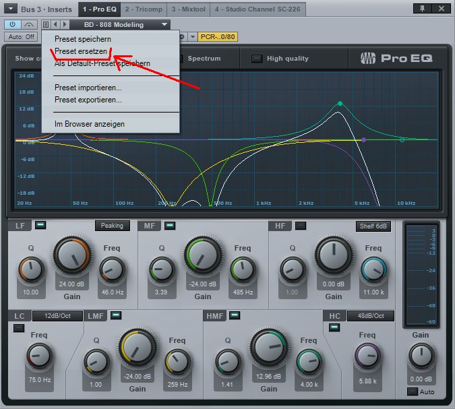This screenshot has height=409, width=455.
Task: Click the LF Freq knob
Action: click(x=113, y=270)
